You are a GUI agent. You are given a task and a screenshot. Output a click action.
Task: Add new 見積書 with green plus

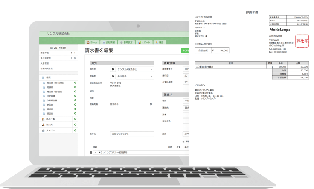click(75, 87)
